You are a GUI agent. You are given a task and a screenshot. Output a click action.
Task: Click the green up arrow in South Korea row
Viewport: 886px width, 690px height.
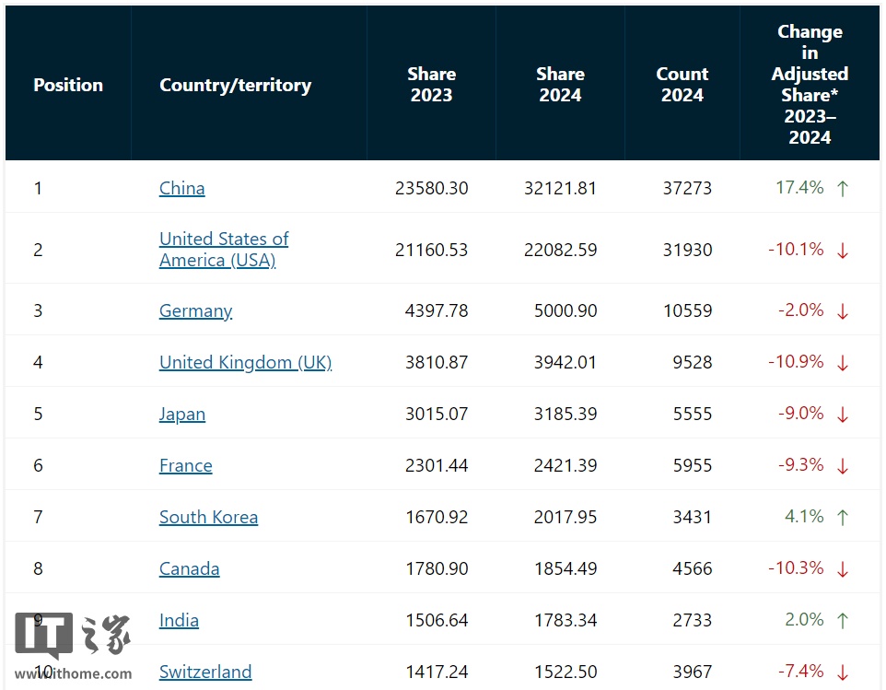click(x=842, y=518)
